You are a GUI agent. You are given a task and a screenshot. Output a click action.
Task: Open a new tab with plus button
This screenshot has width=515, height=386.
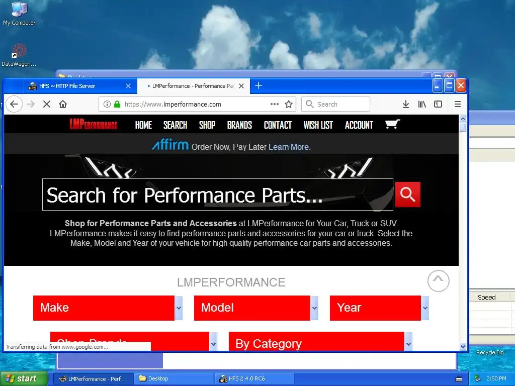(x=259, y=85)
